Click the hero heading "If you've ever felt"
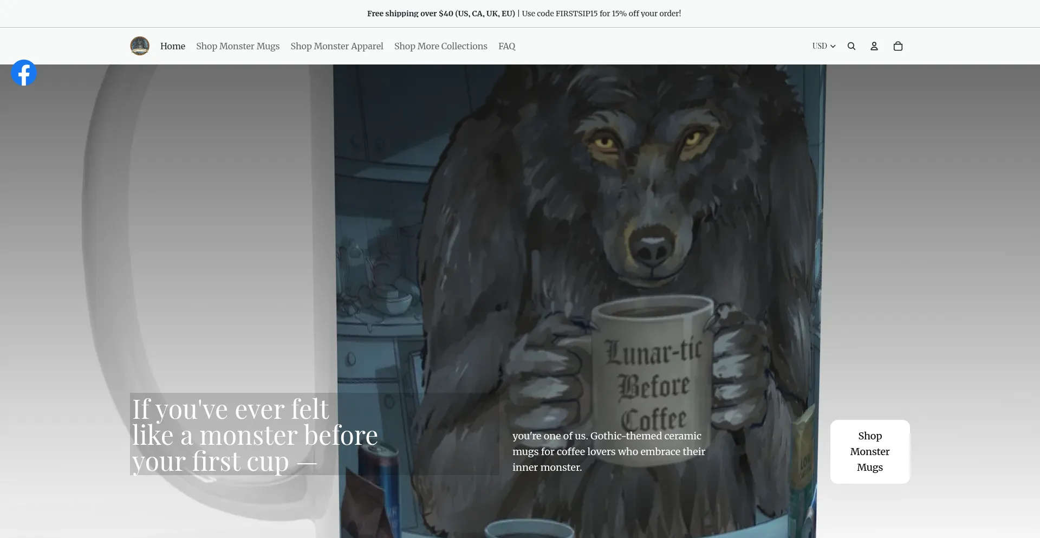The height and width of the screenshot is (538, 1040). (x=255, y=435)
